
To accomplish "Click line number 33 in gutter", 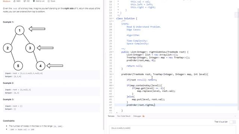I will tap(111, 66).
